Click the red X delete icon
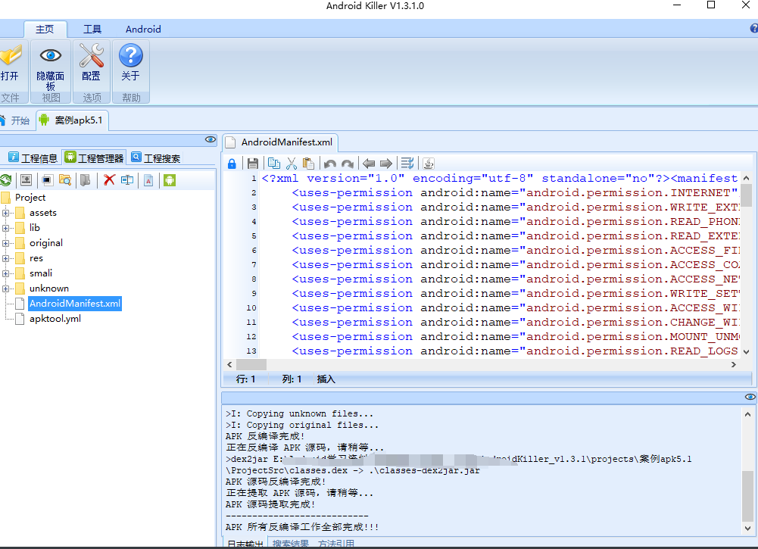This screenshot has height=549, width=758. pyautogui.click(x=109, y=180)
